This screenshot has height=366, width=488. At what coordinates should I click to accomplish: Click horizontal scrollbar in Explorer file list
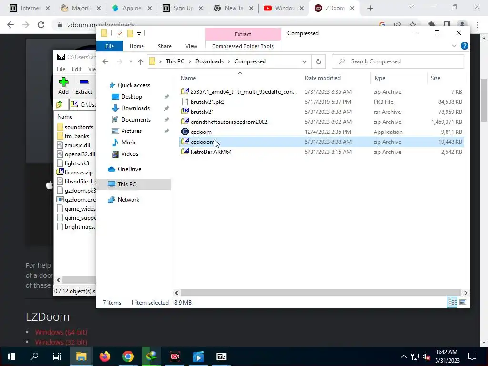[320, 293]
